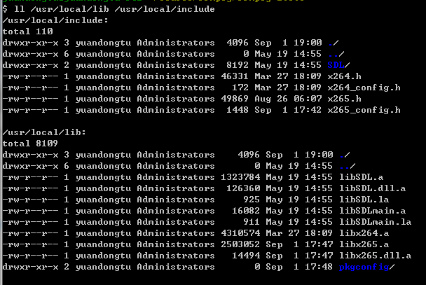The height and width of the screenshot is (285, 426).
Task: Click file size 126360
Action: [243, 188]
